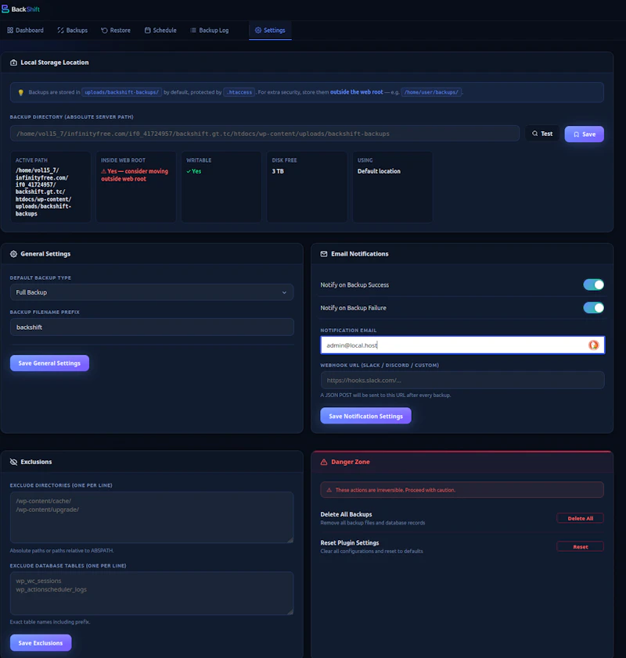Click the General Settings gear icon

coord(13,254)
